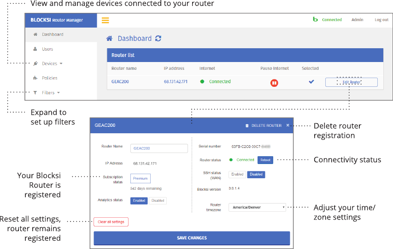
Task: Click the Blocksi green logo icon
Action: [x=315, y=19]
